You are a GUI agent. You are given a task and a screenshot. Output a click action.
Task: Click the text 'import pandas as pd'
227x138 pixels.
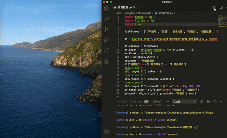coord(138,17)
